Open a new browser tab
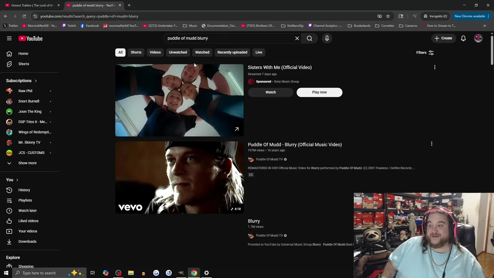494x278 pixels. [129, 5]
